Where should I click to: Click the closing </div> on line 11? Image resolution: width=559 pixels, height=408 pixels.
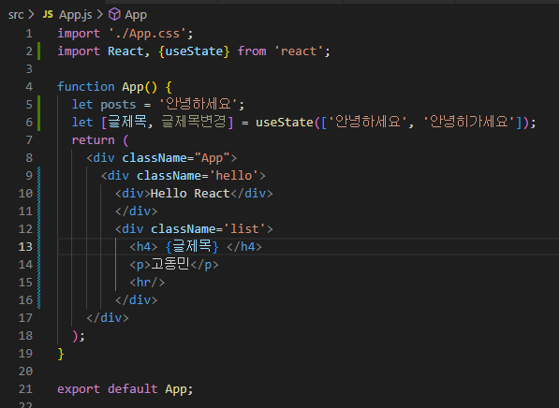tap(136, 211)
